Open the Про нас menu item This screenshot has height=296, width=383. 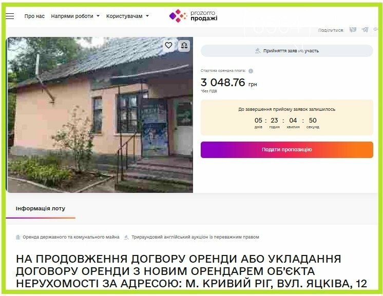click(34, 16)
